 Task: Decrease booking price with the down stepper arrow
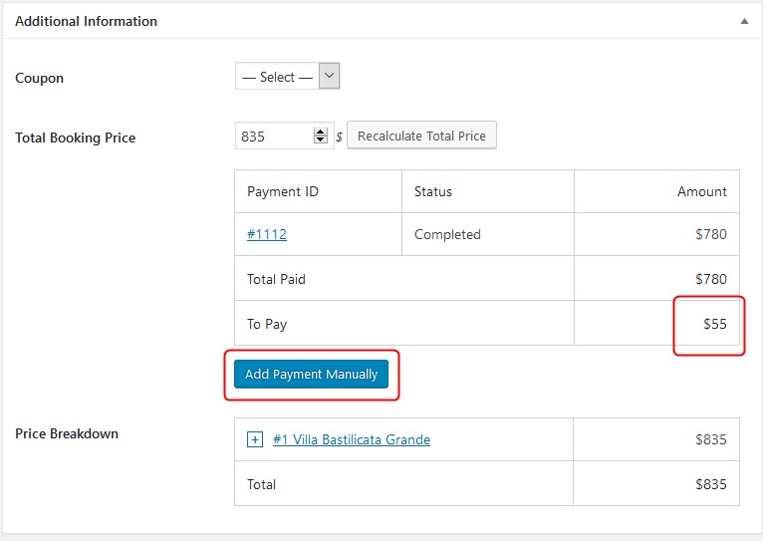click(x=320, y=141)
